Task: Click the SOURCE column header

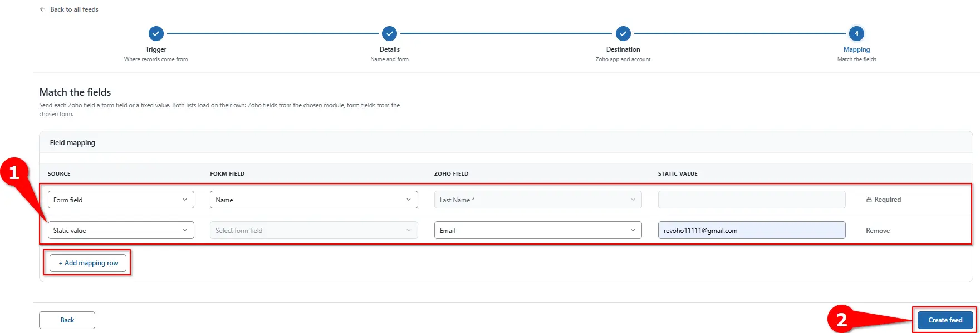Action: coord(59,174)
